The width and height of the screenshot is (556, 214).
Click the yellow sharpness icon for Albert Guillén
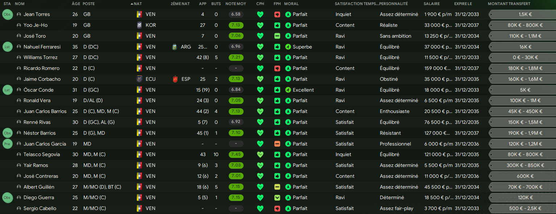[277, 187]
